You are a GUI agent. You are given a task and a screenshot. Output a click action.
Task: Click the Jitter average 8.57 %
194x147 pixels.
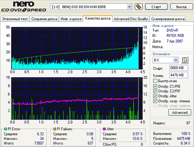pyautogui.click(x=138, y=134)
